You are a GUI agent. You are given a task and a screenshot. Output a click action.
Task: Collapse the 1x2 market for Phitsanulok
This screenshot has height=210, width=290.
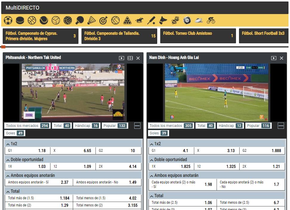(x=8, y=143)
